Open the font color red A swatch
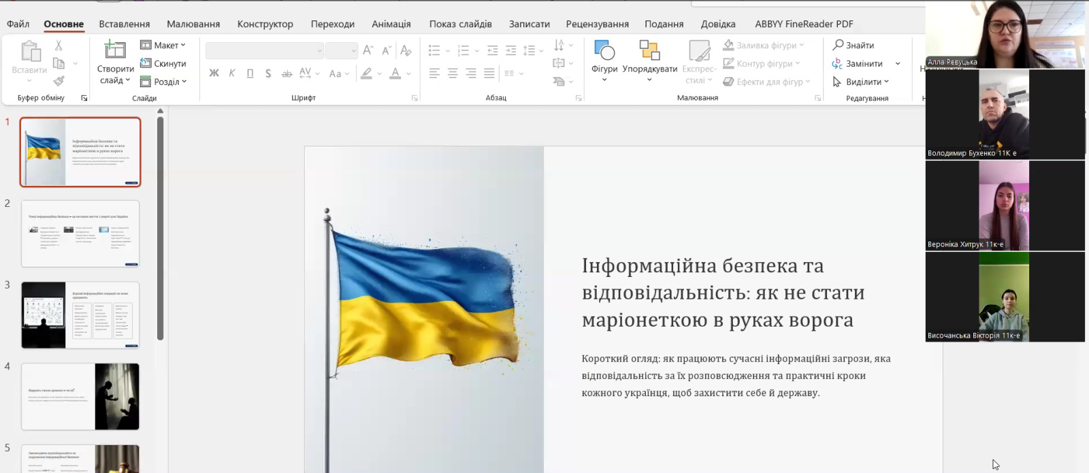The width and height of the screenshot is (1089, 473). tap(395, 74)
